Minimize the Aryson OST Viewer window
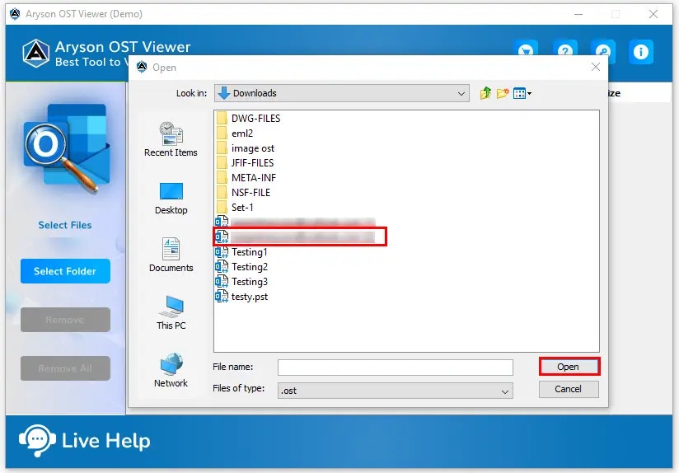 point(578,14)
